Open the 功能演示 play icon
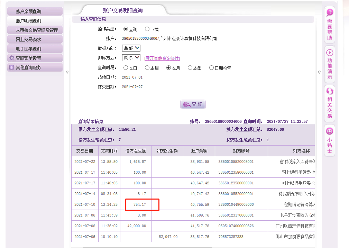349x248 pixels. tap(330, 53)
